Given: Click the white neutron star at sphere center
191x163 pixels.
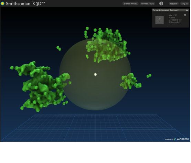Looking at the screenshot, I should click(x=95, y=74).
